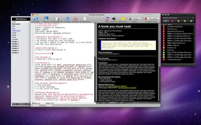
Task: Insert Link style from MarkDown panel
Action: pyautogui.click(x=13, y=28)
